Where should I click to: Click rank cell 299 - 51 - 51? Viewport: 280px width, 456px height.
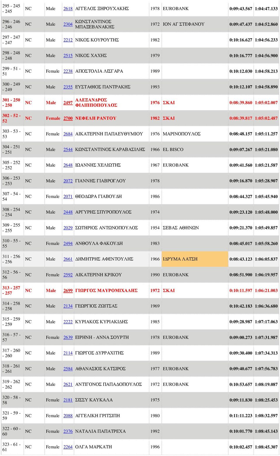tap(12, 71)
